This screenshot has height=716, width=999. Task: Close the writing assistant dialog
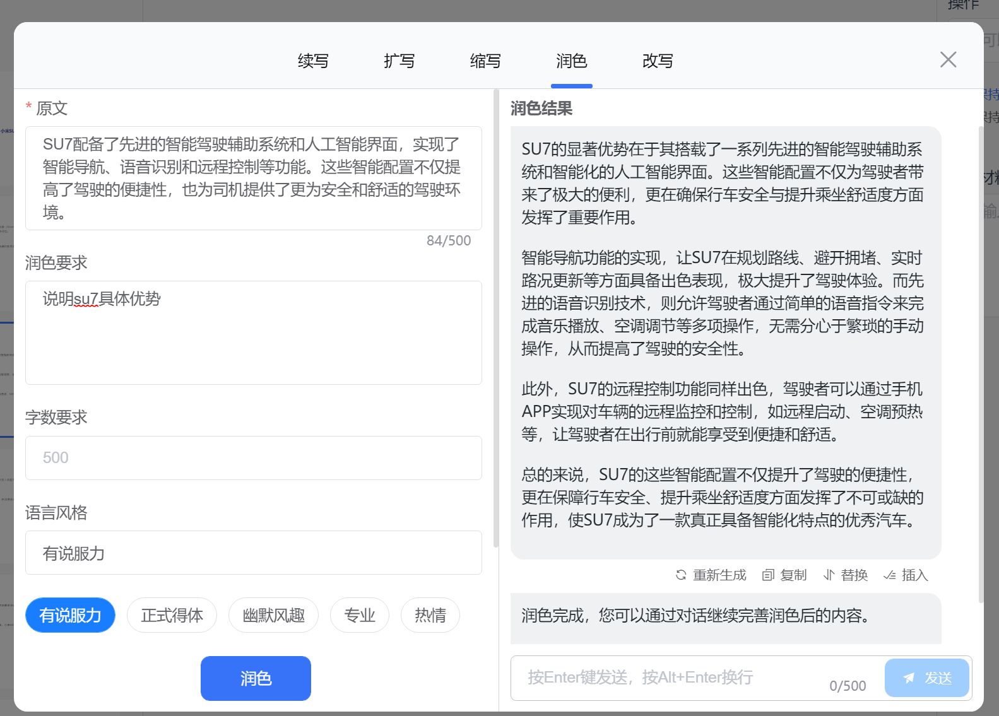click(948, 59)
